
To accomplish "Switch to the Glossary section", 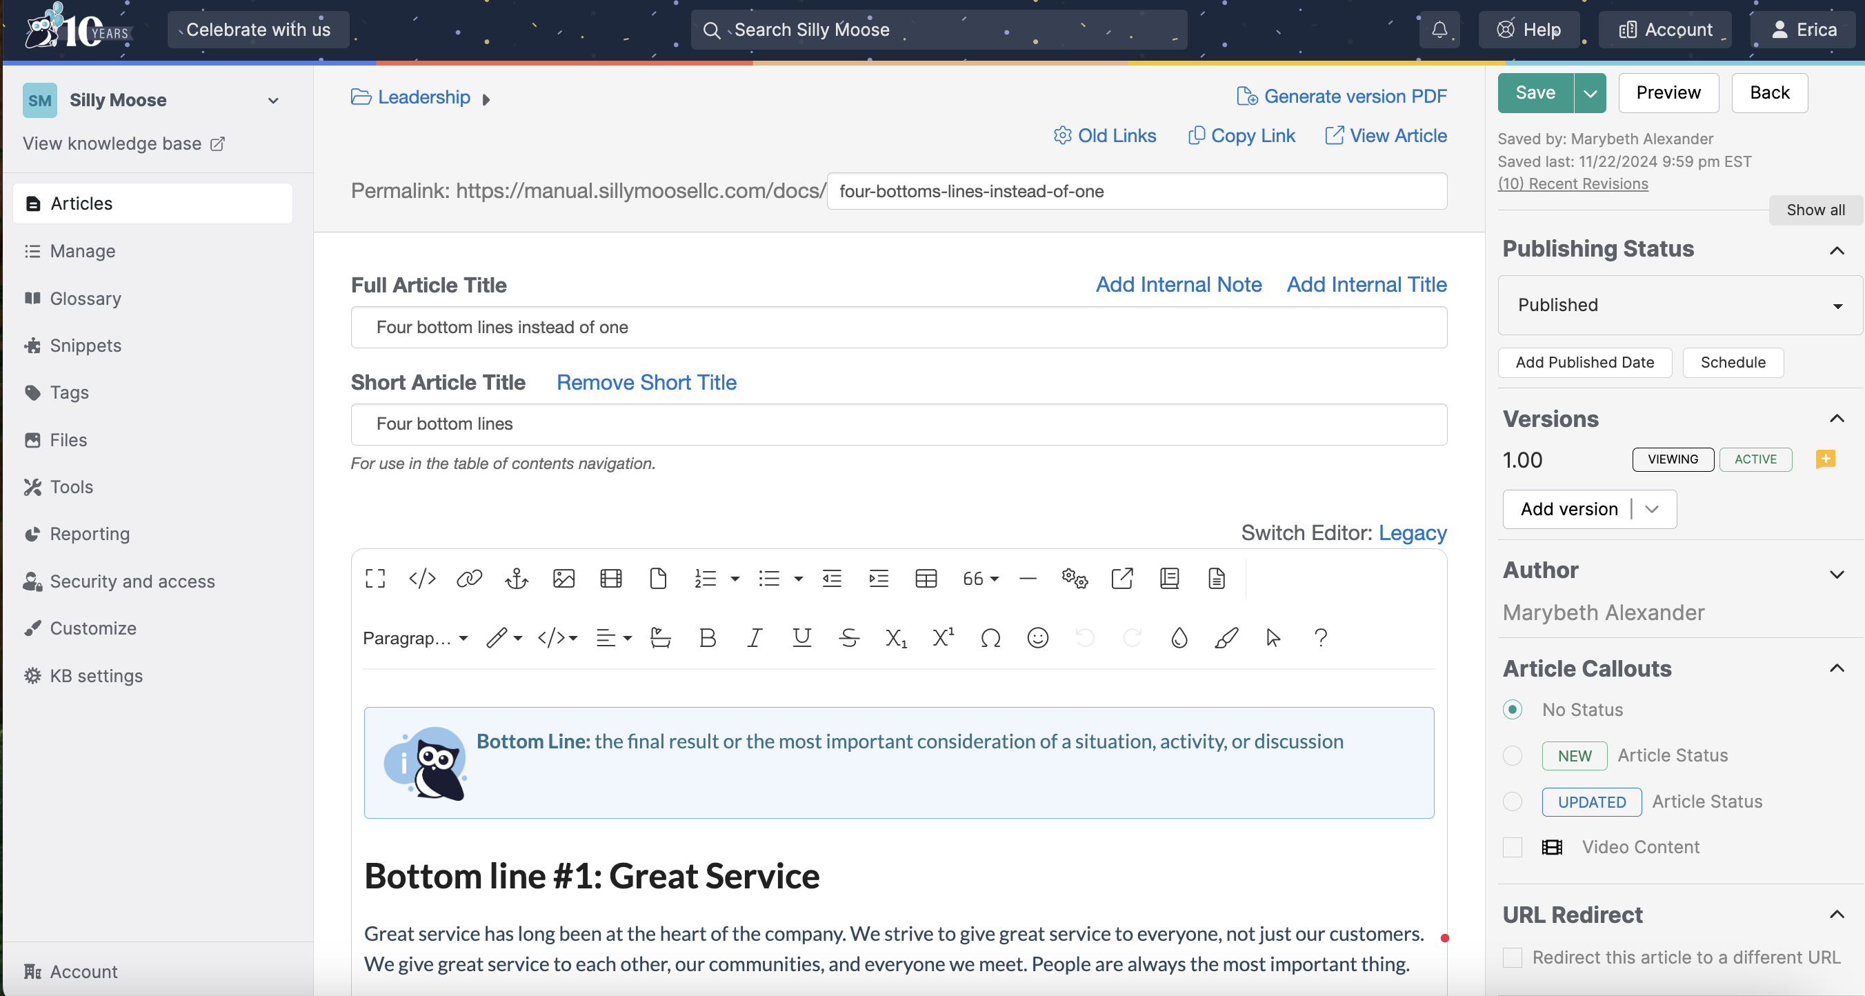I will pos(85,297).
